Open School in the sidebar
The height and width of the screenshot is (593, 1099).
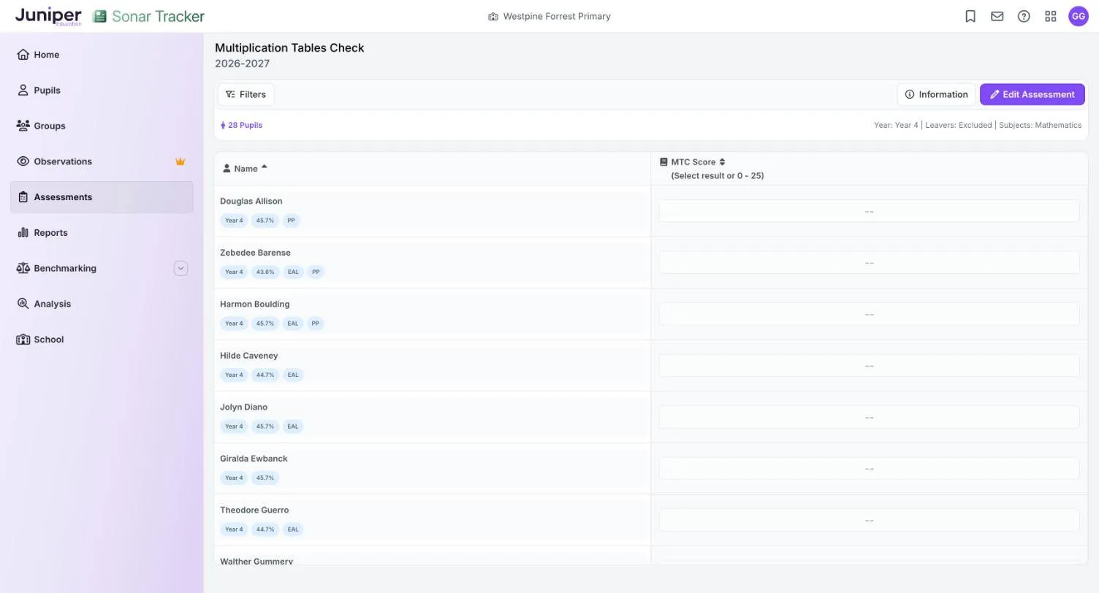click(102, 340)
